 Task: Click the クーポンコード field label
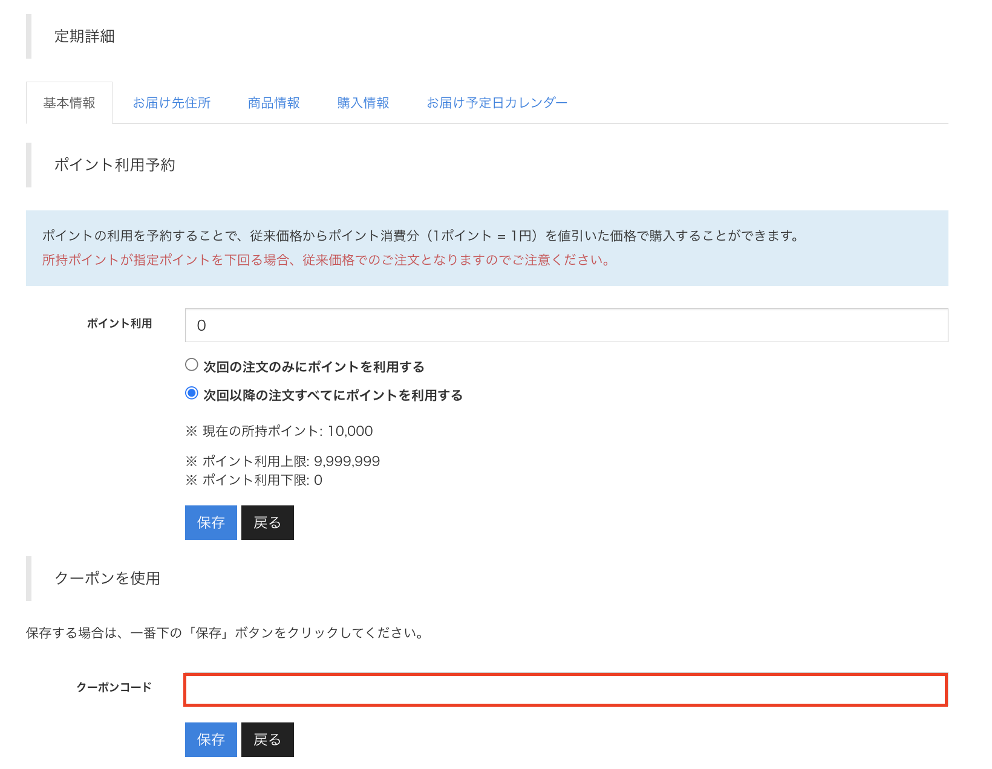(x=114, y=687)
